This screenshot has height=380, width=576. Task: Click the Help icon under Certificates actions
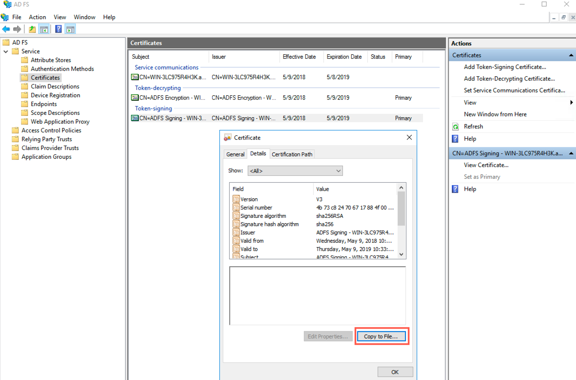tap(455, 138)
